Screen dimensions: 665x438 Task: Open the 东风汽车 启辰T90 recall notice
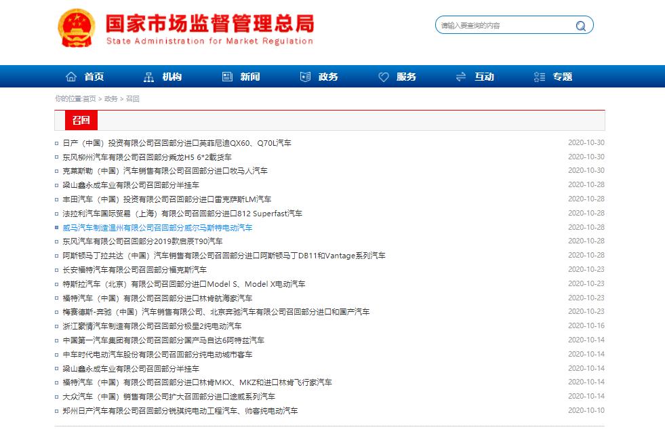[142, 241]
